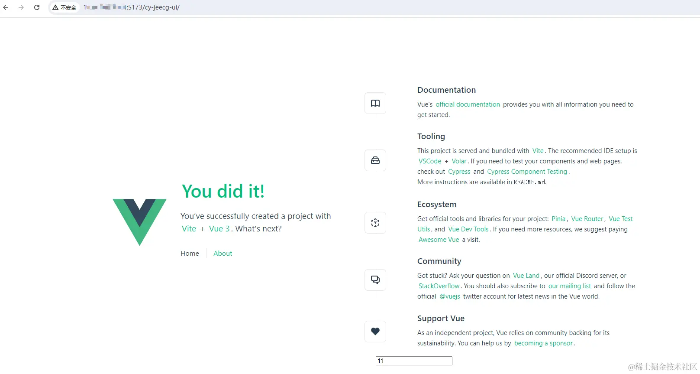Open the @vuejs twitter link
Image resolution: width=700 pixels, height=374 pixels.
pos(450,296)
